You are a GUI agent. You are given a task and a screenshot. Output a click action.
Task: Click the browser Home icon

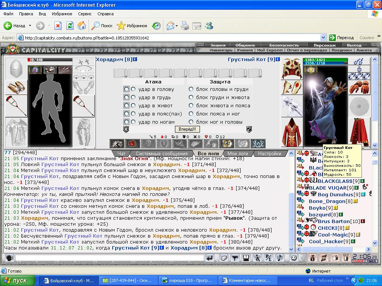pos(82,26)
